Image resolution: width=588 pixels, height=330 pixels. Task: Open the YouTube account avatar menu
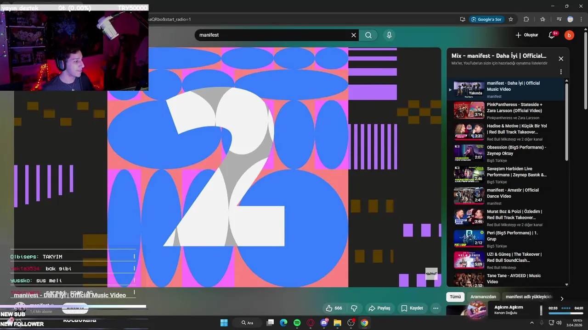point(569,35)
